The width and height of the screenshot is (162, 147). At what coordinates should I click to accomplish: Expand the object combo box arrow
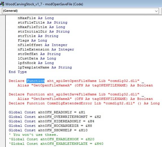coord(156,11)
